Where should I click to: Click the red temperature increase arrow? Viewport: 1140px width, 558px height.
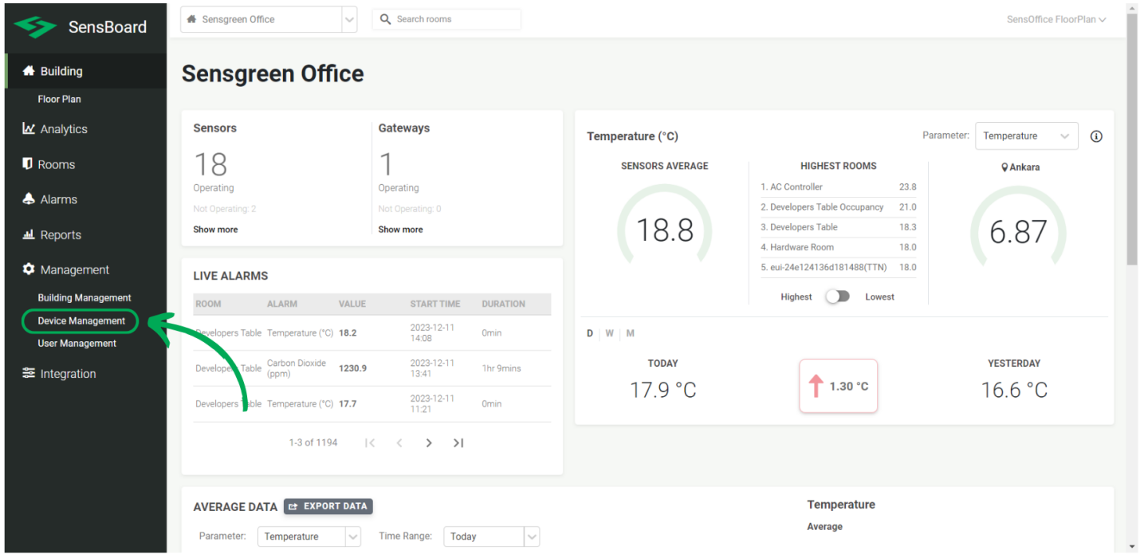tap(816, 387)
